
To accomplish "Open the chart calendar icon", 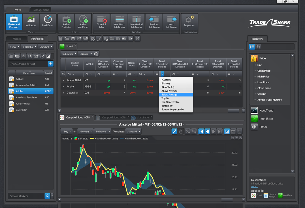I will coord(233,131).
